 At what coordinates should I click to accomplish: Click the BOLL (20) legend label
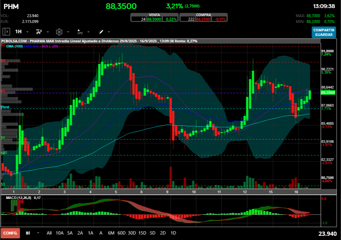tap(50, 46)
